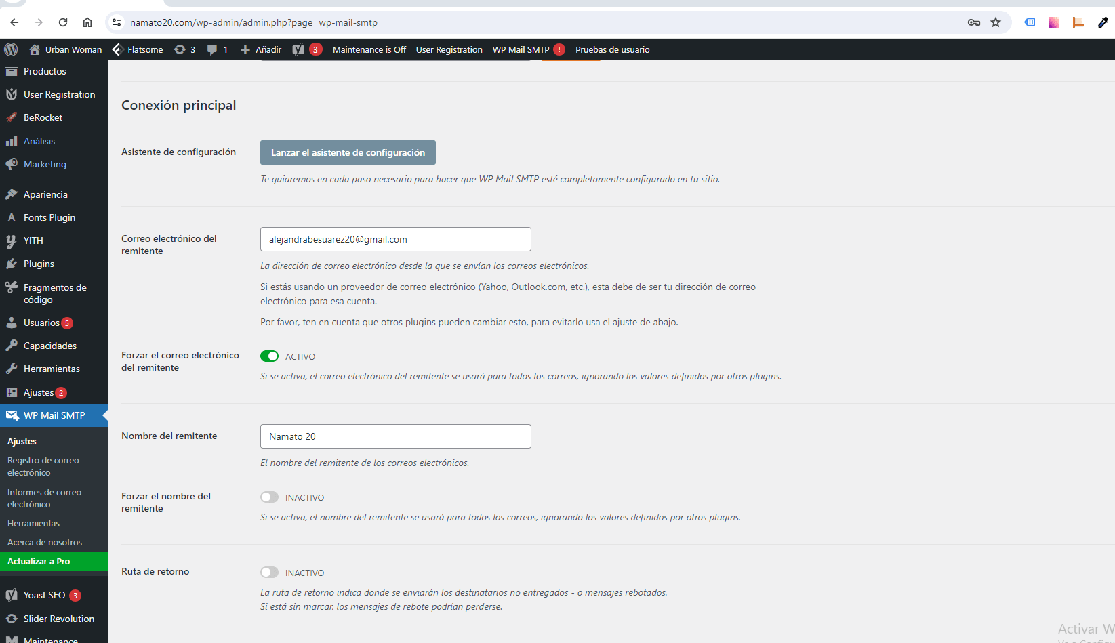Open the User Registration admin bar item
The width and height of the screenshot is (1115, 643).
(449, 49)
